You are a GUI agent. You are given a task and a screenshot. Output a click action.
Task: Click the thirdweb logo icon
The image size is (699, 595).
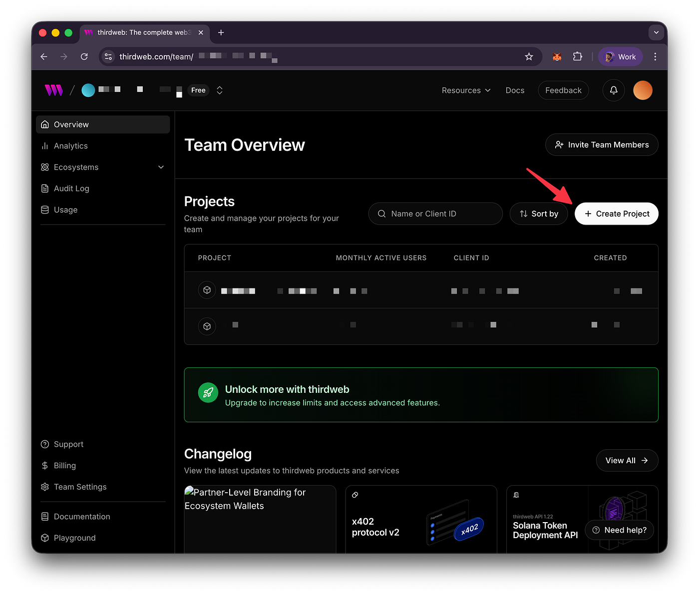[x=54, y=90]
